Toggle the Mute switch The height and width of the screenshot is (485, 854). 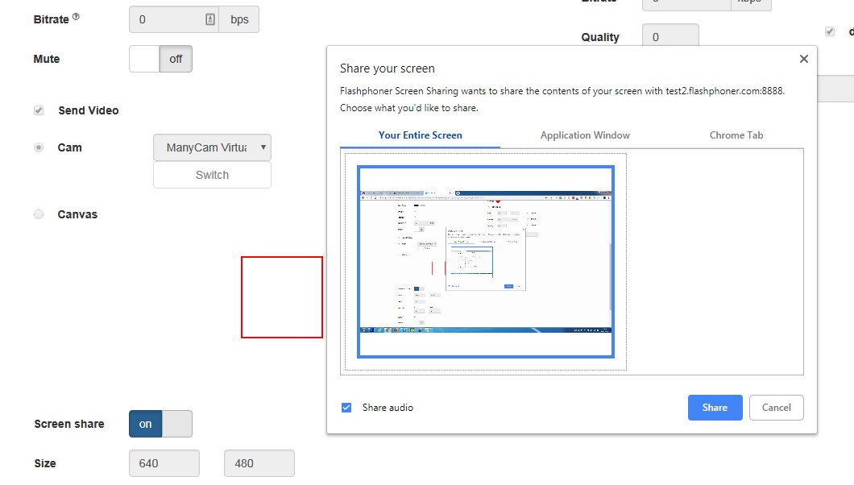click(160, 59)
